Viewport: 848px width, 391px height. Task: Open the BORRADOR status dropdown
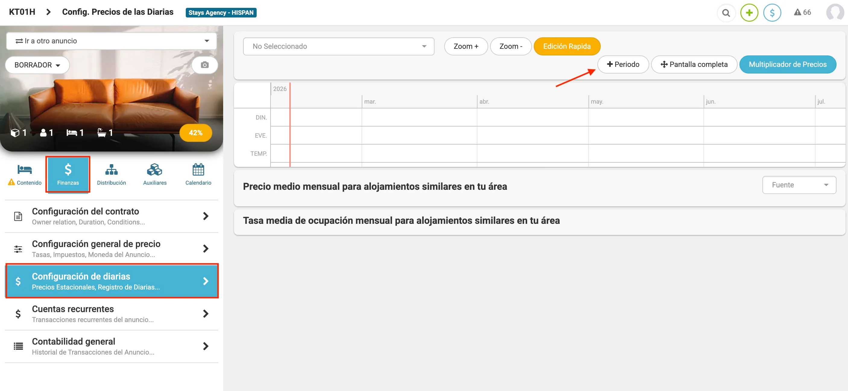pyautogui.click(x=37, y=65)
